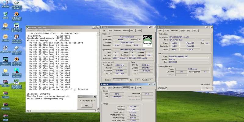The width and height of the screenshot is (244, 122).
Task: Click Super PI vertical scrollbar up arrow
Action: click(98, 33)
